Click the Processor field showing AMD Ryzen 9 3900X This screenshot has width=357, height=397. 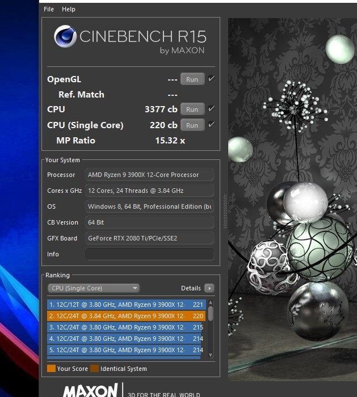click(x=149, y=175)
